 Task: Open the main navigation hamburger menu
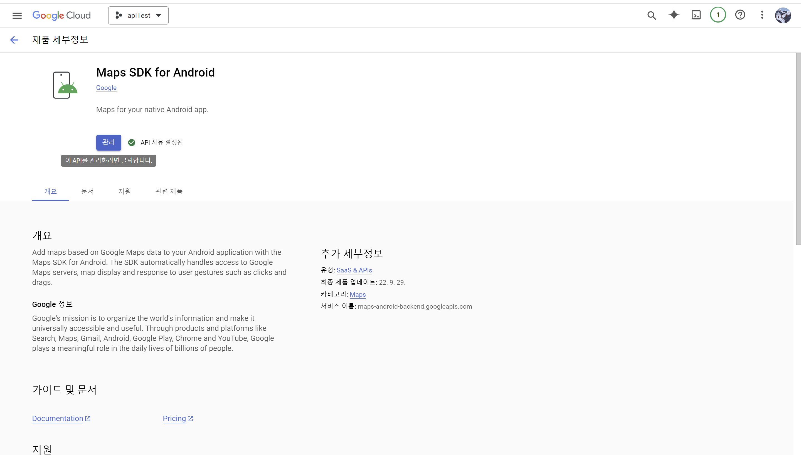coord(17,15)
